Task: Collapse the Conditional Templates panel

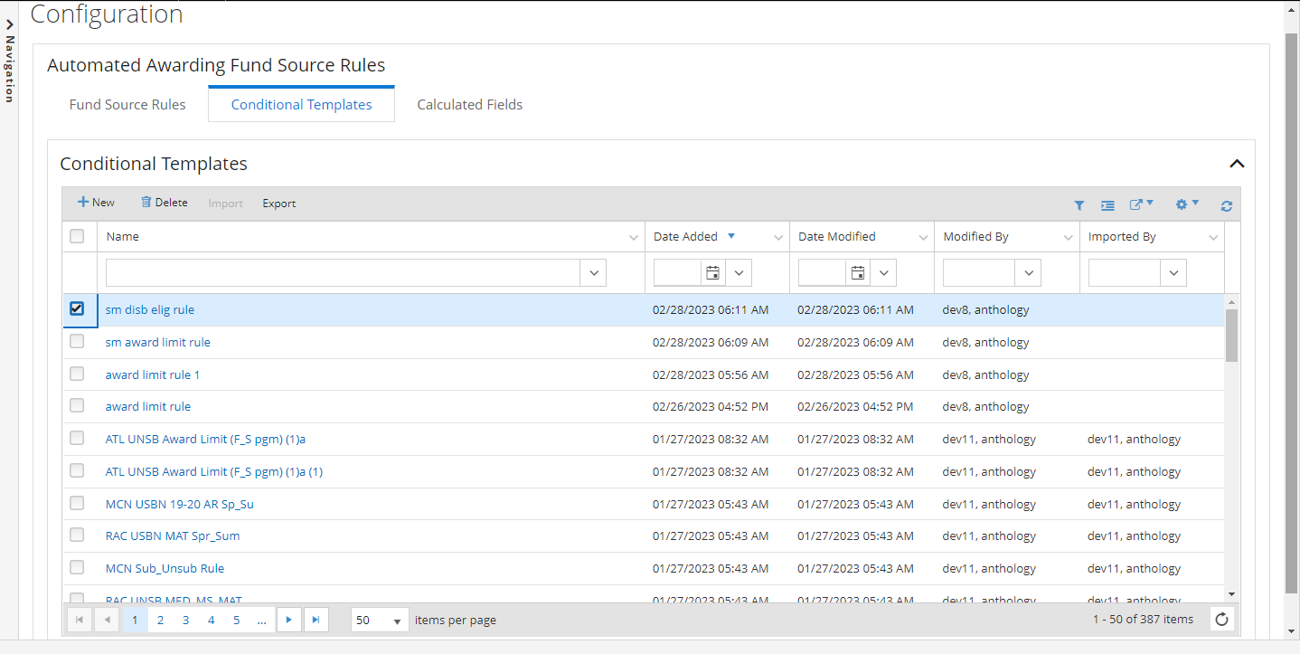Action: (x=1237, y=164)
